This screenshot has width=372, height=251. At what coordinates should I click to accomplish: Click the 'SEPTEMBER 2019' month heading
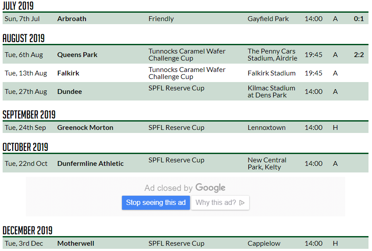pos(29,115)
